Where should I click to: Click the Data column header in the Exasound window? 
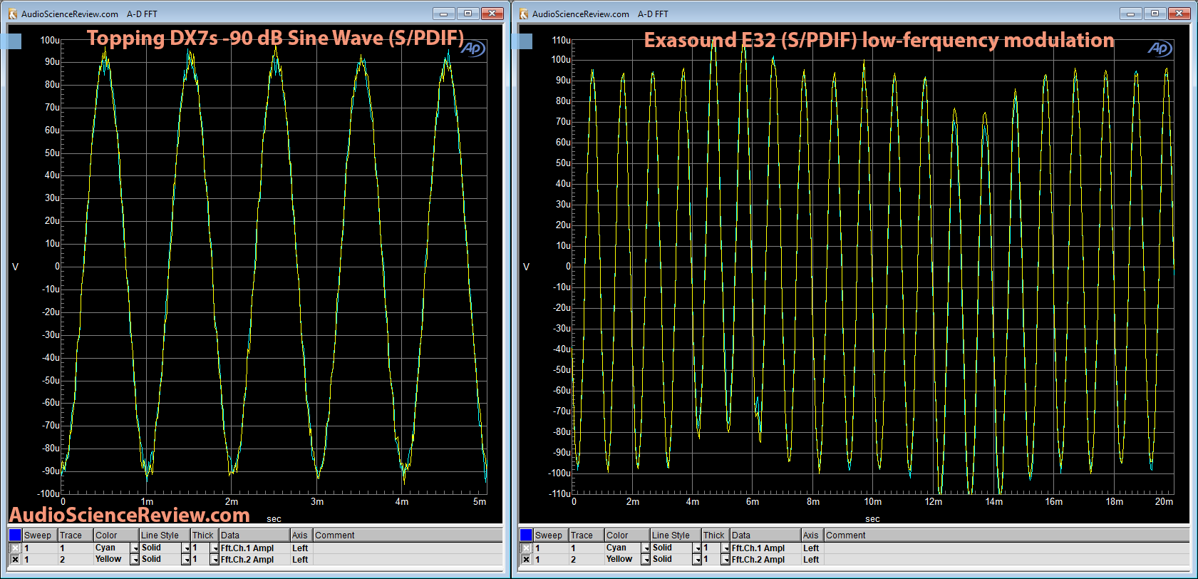point(765,535)
